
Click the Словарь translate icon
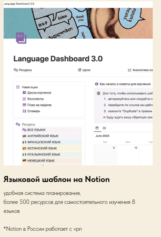[x=24, y=111]
